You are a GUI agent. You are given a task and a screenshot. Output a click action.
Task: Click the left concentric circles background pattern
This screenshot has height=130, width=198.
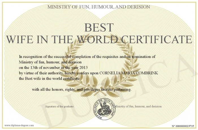tap(34, 42)
